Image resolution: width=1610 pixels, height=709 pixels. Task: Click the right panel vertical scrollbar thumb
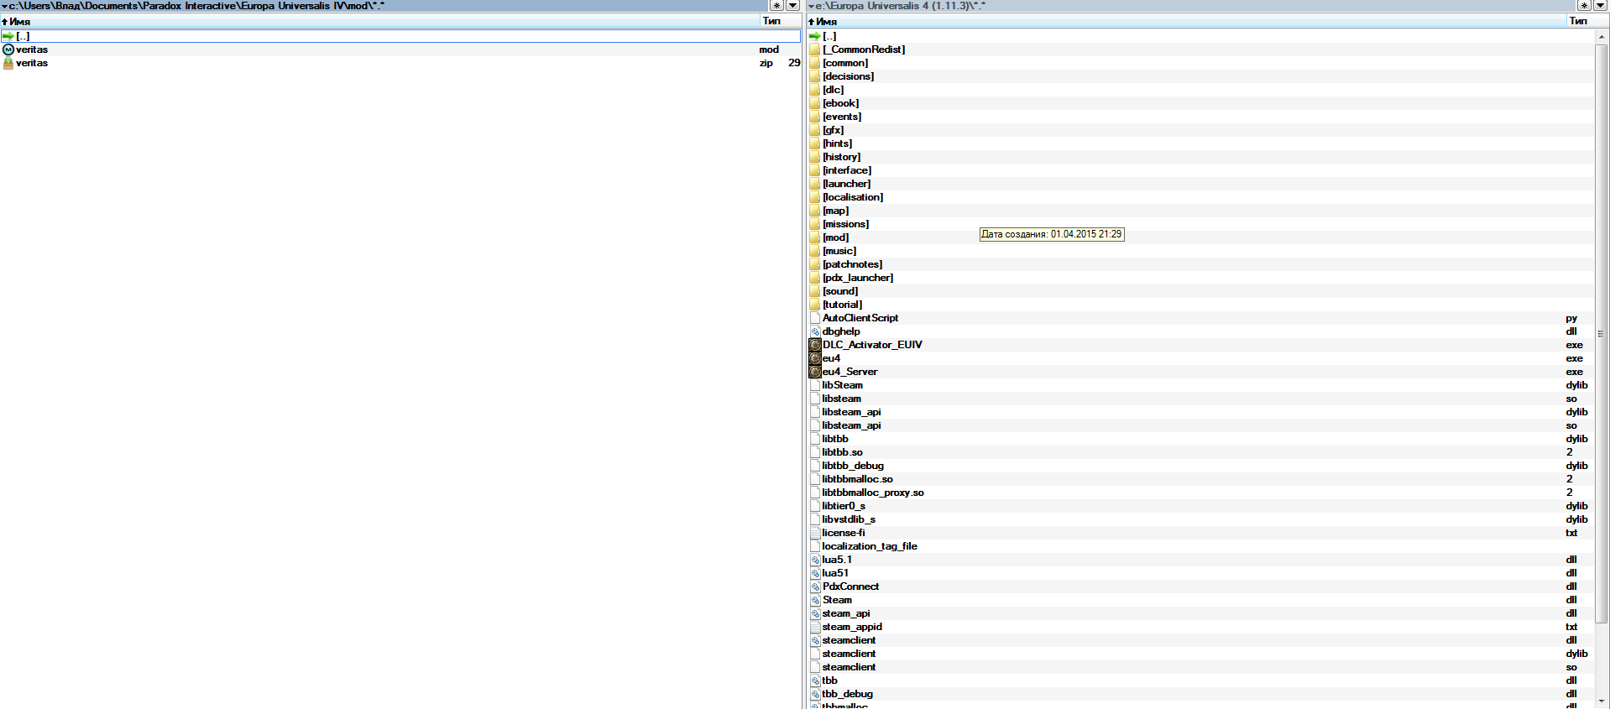pyautogui.click(x=1602, y=333)
